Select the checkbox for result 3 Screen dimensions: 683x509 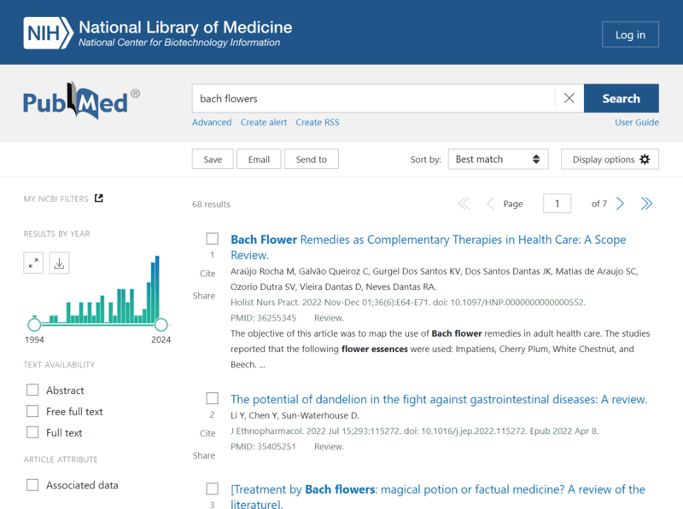click(212, 489)
